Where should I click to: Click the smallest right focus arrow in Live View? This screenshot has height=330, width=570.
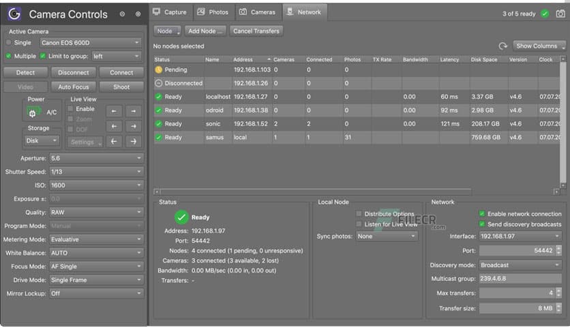coord(134,111)
